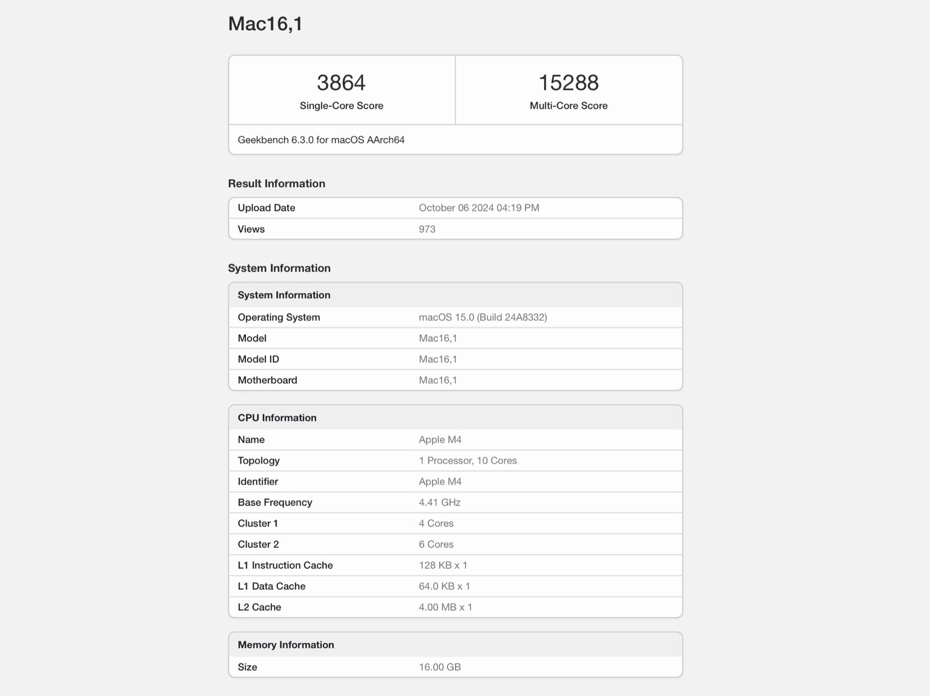Select October 06 2024 04:19 PM value

(479, 208)
